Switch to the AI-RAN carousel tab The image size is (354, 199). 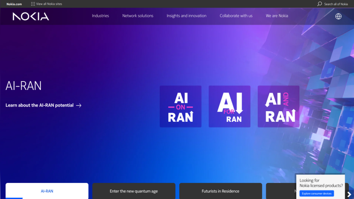[47, 191]
